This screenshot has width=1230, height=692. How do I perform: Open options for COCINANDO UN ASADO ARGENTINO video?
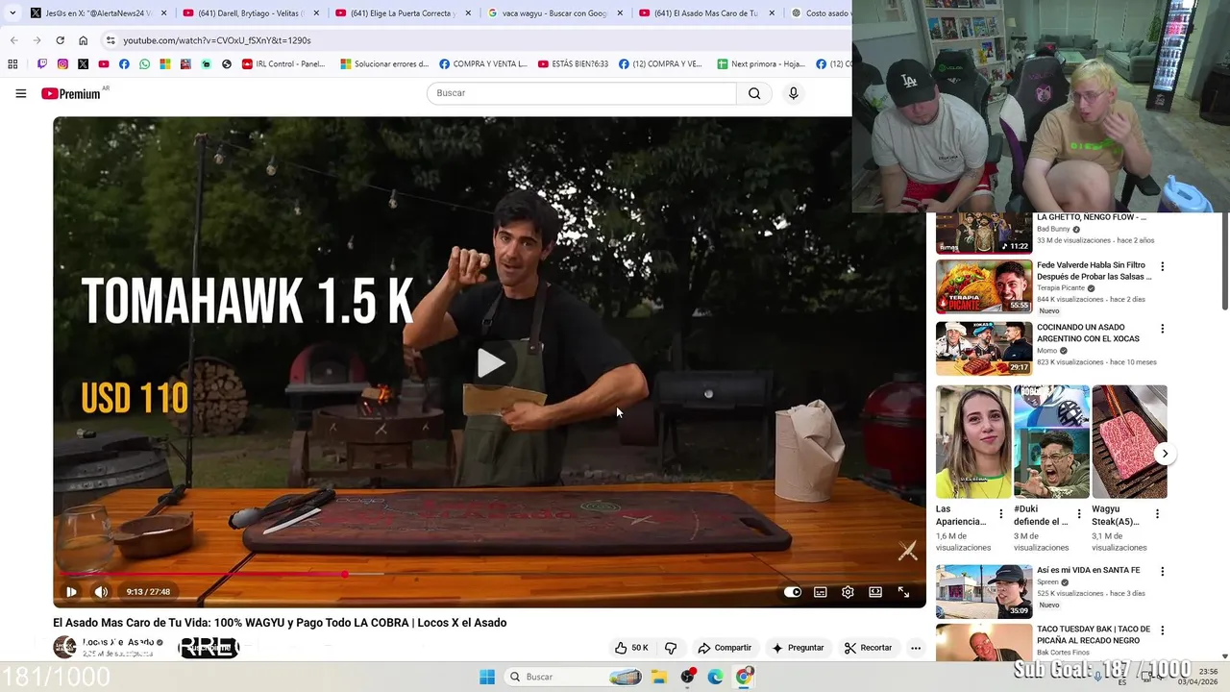1162,329
